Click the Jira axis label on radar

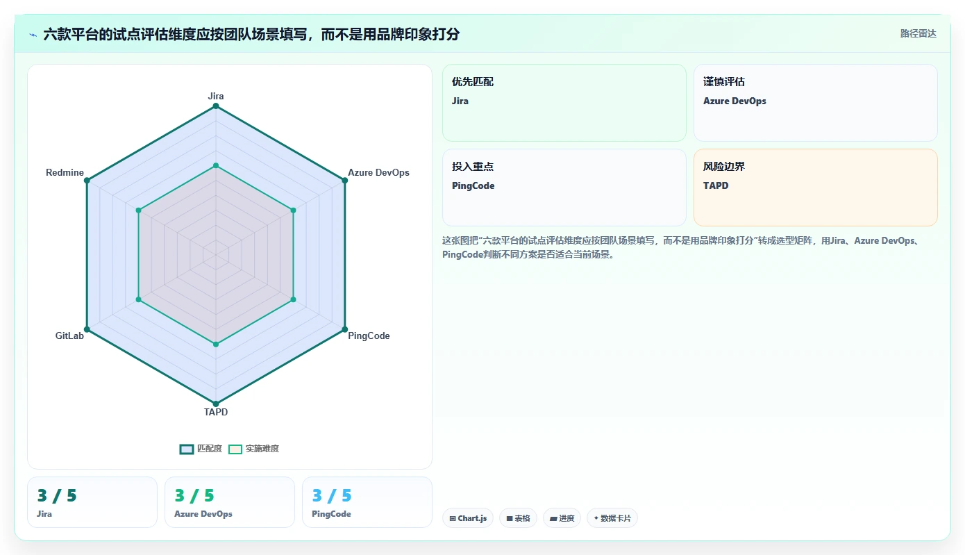pyautogui.click(x=216, y=96)
